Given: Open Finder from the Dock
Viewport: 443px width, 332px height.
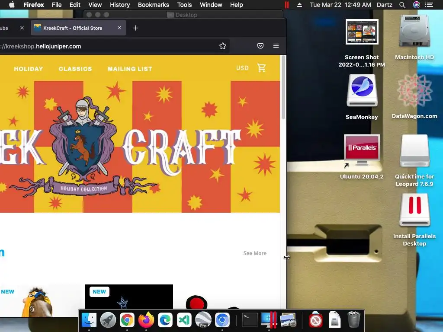Looking at the screenshot, I should (x=89, y=320).
